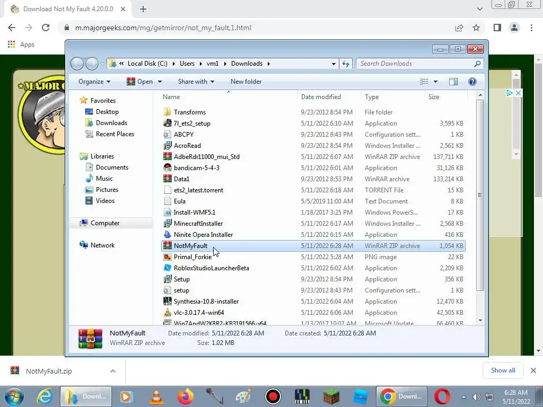Open the Chrome tab search chevron

point(479,9)
